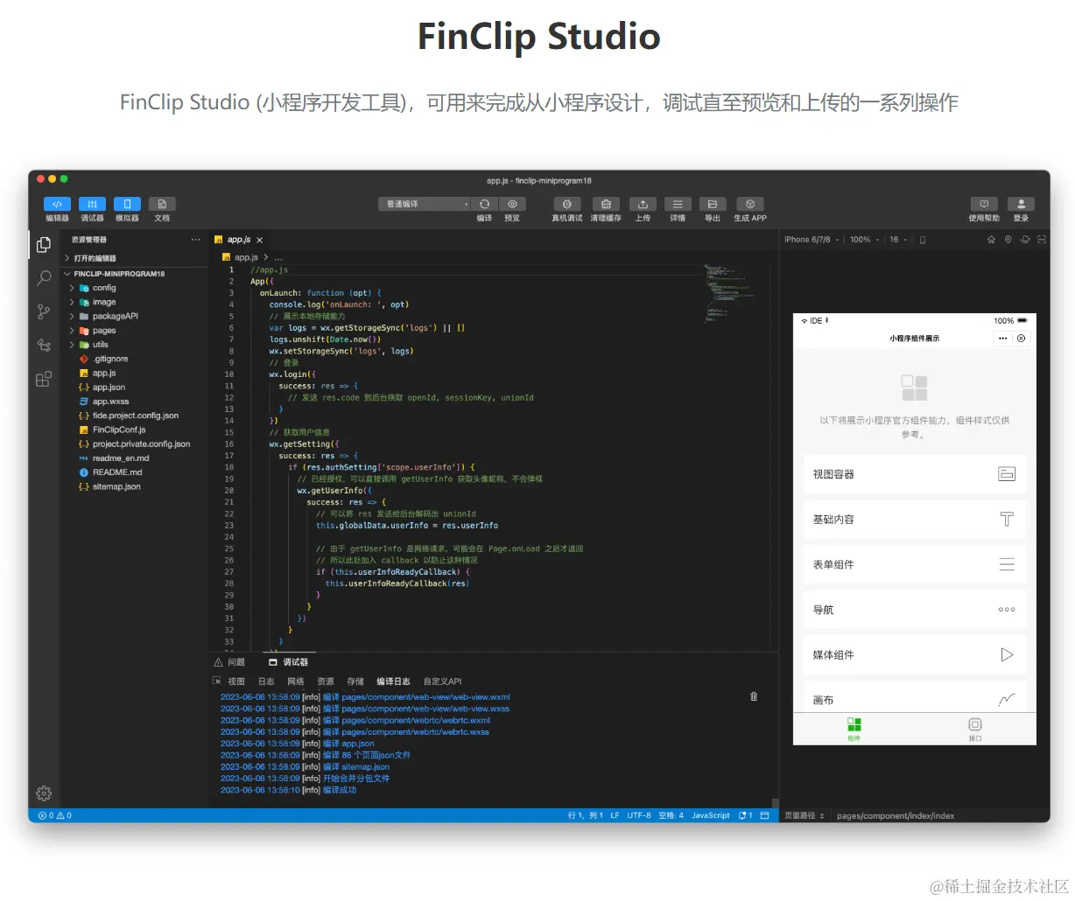This screenshot has width=1075, height=901.
Task: Open the iPhone 6/7/8 device dropdown
Action: tap(812, 240)
